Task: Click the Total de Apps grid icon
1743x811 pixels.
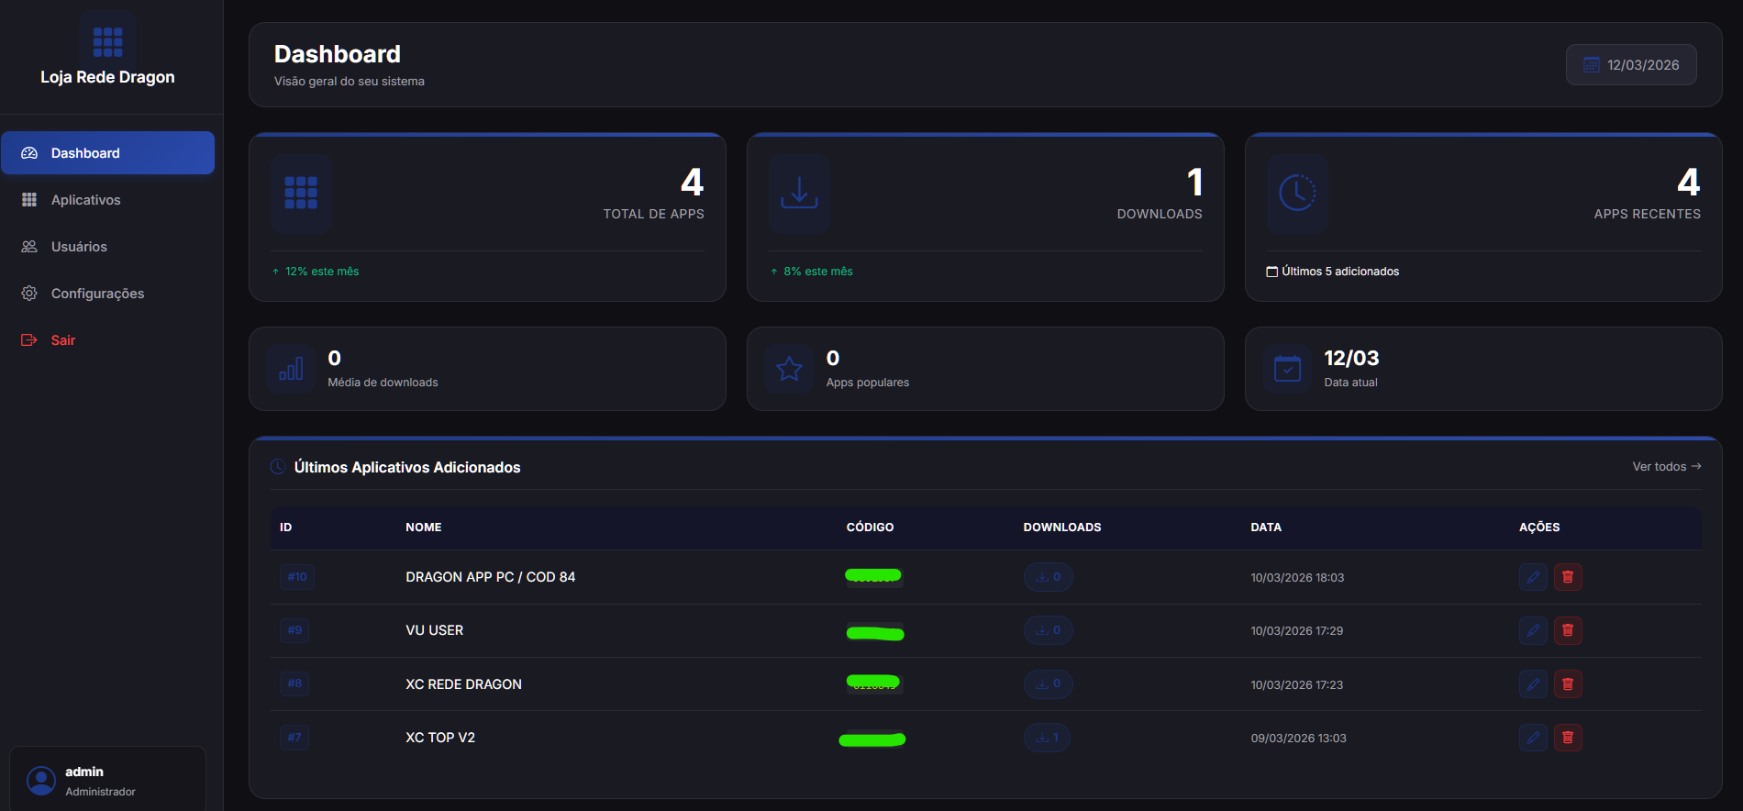Action: coord(301,194)
